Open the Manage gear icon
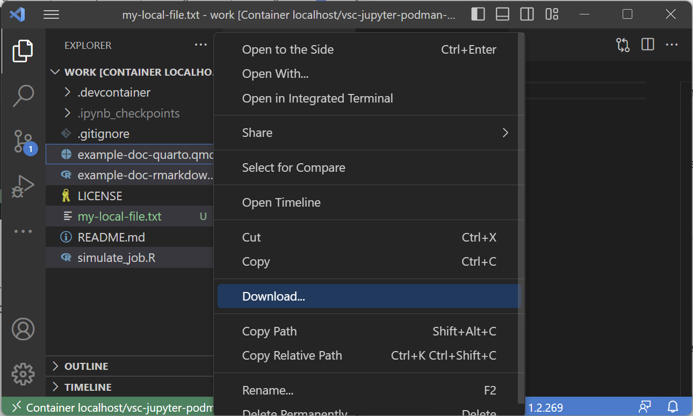Image resolution: width=693 pixels, height=416 pixels. pos(23,374)
